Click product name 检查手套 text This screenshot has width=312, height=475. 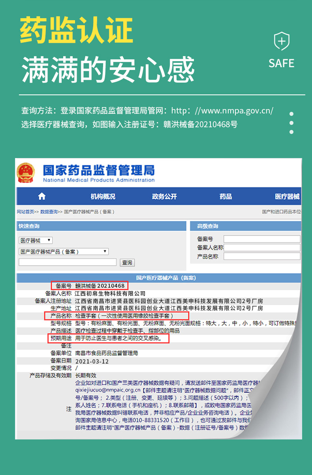coord(124,316)
